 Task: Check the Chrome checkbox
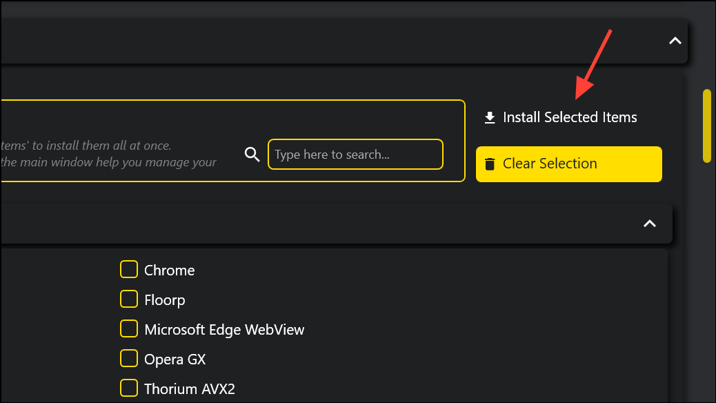[x=128, y=269]
